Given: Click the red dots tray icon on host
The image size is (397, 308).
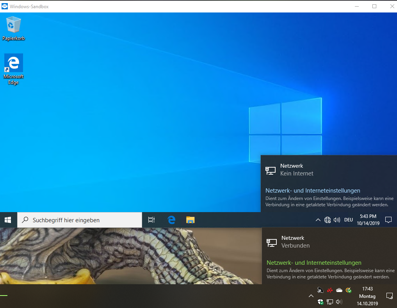Looking at the screenshot, I should pos(329,290).
